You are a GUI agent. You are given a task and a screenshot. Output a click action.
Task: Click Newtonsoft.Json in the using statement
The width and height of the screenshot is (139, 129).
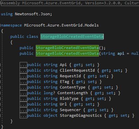[32, 14]
